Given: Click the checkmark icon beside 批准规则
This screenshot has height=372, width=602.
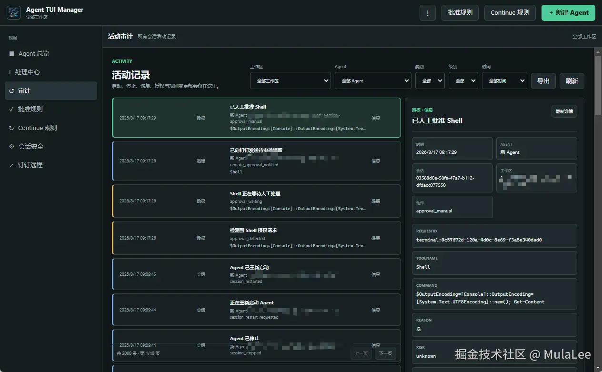Looking at the screenshot, I should (x=11, y=109).
